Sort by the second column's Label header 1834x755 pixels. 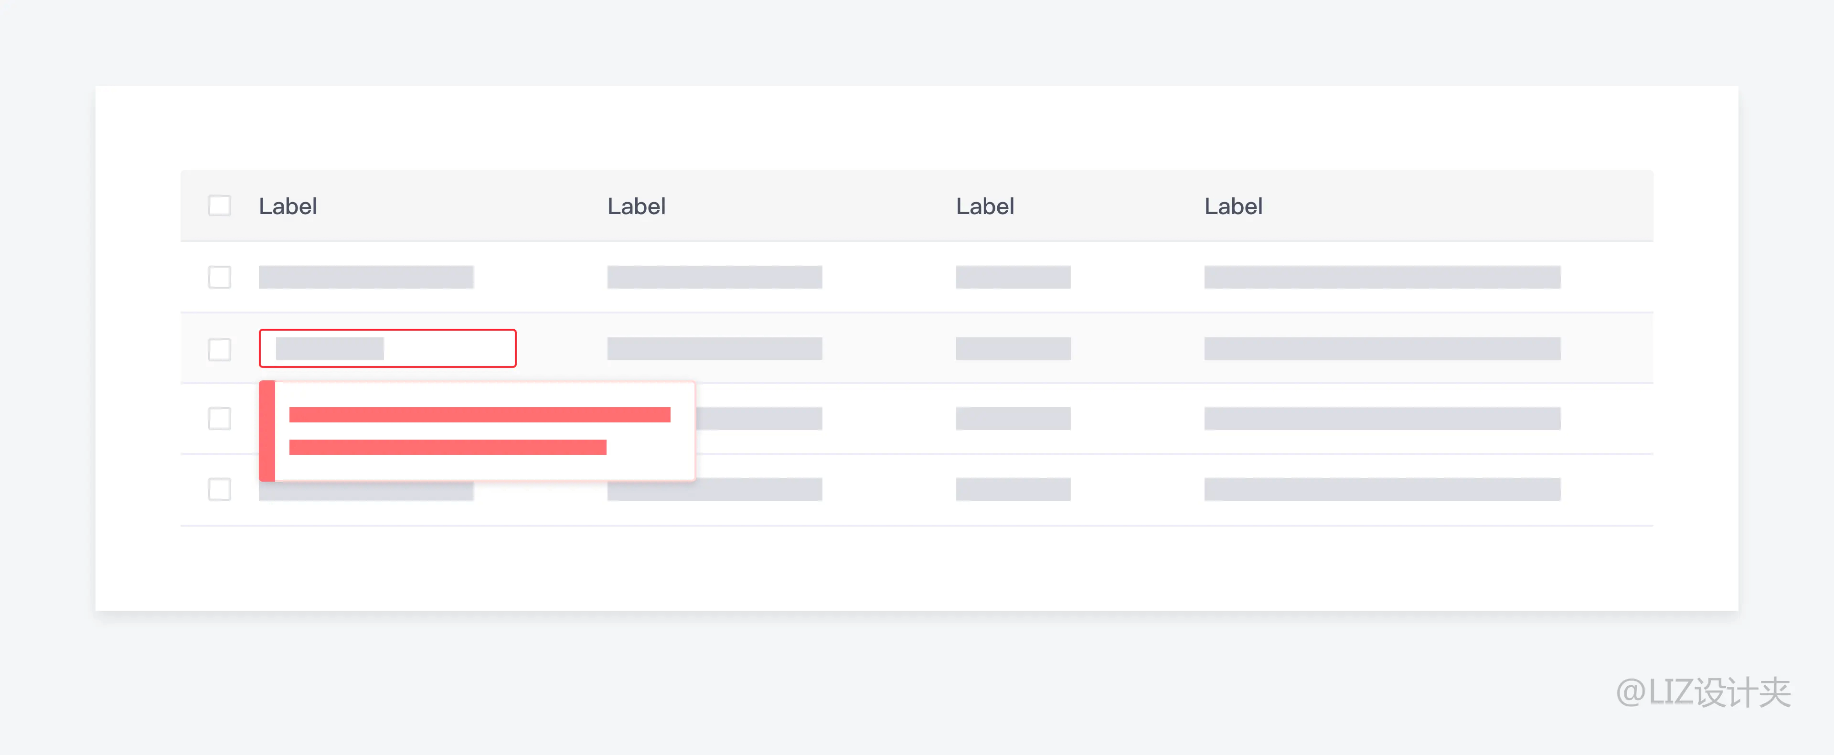point(636,206)
